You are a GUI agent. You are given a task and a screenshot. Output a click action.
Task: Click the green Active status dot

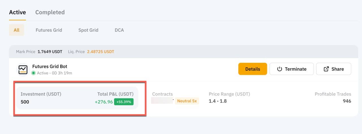(33, 73)
